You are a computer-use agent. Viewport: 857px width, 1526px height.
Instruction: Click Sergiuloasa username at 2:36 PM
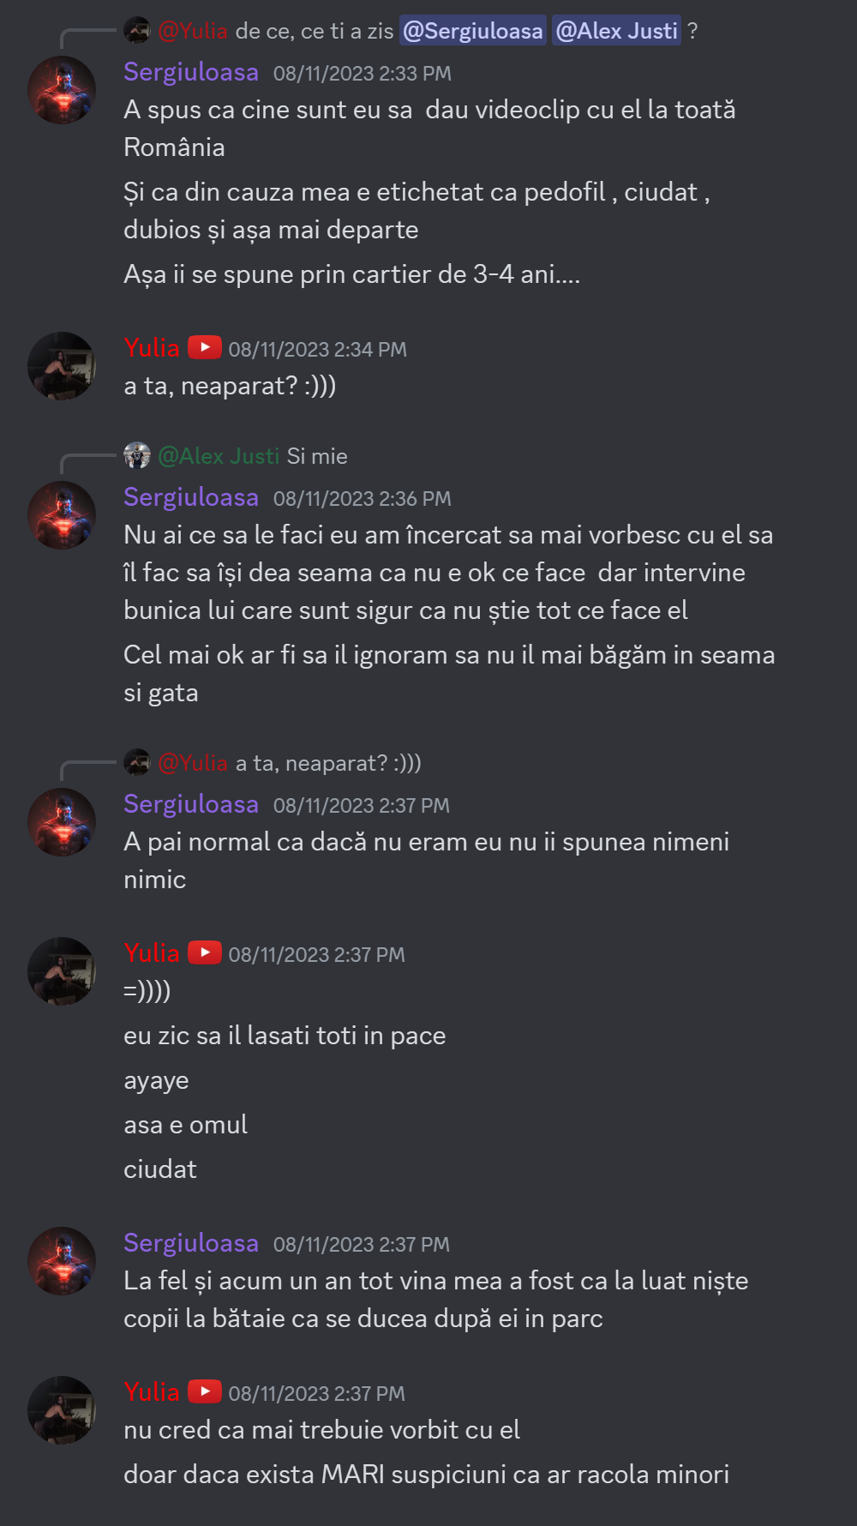pyautogui.click(x=191, y=497)
